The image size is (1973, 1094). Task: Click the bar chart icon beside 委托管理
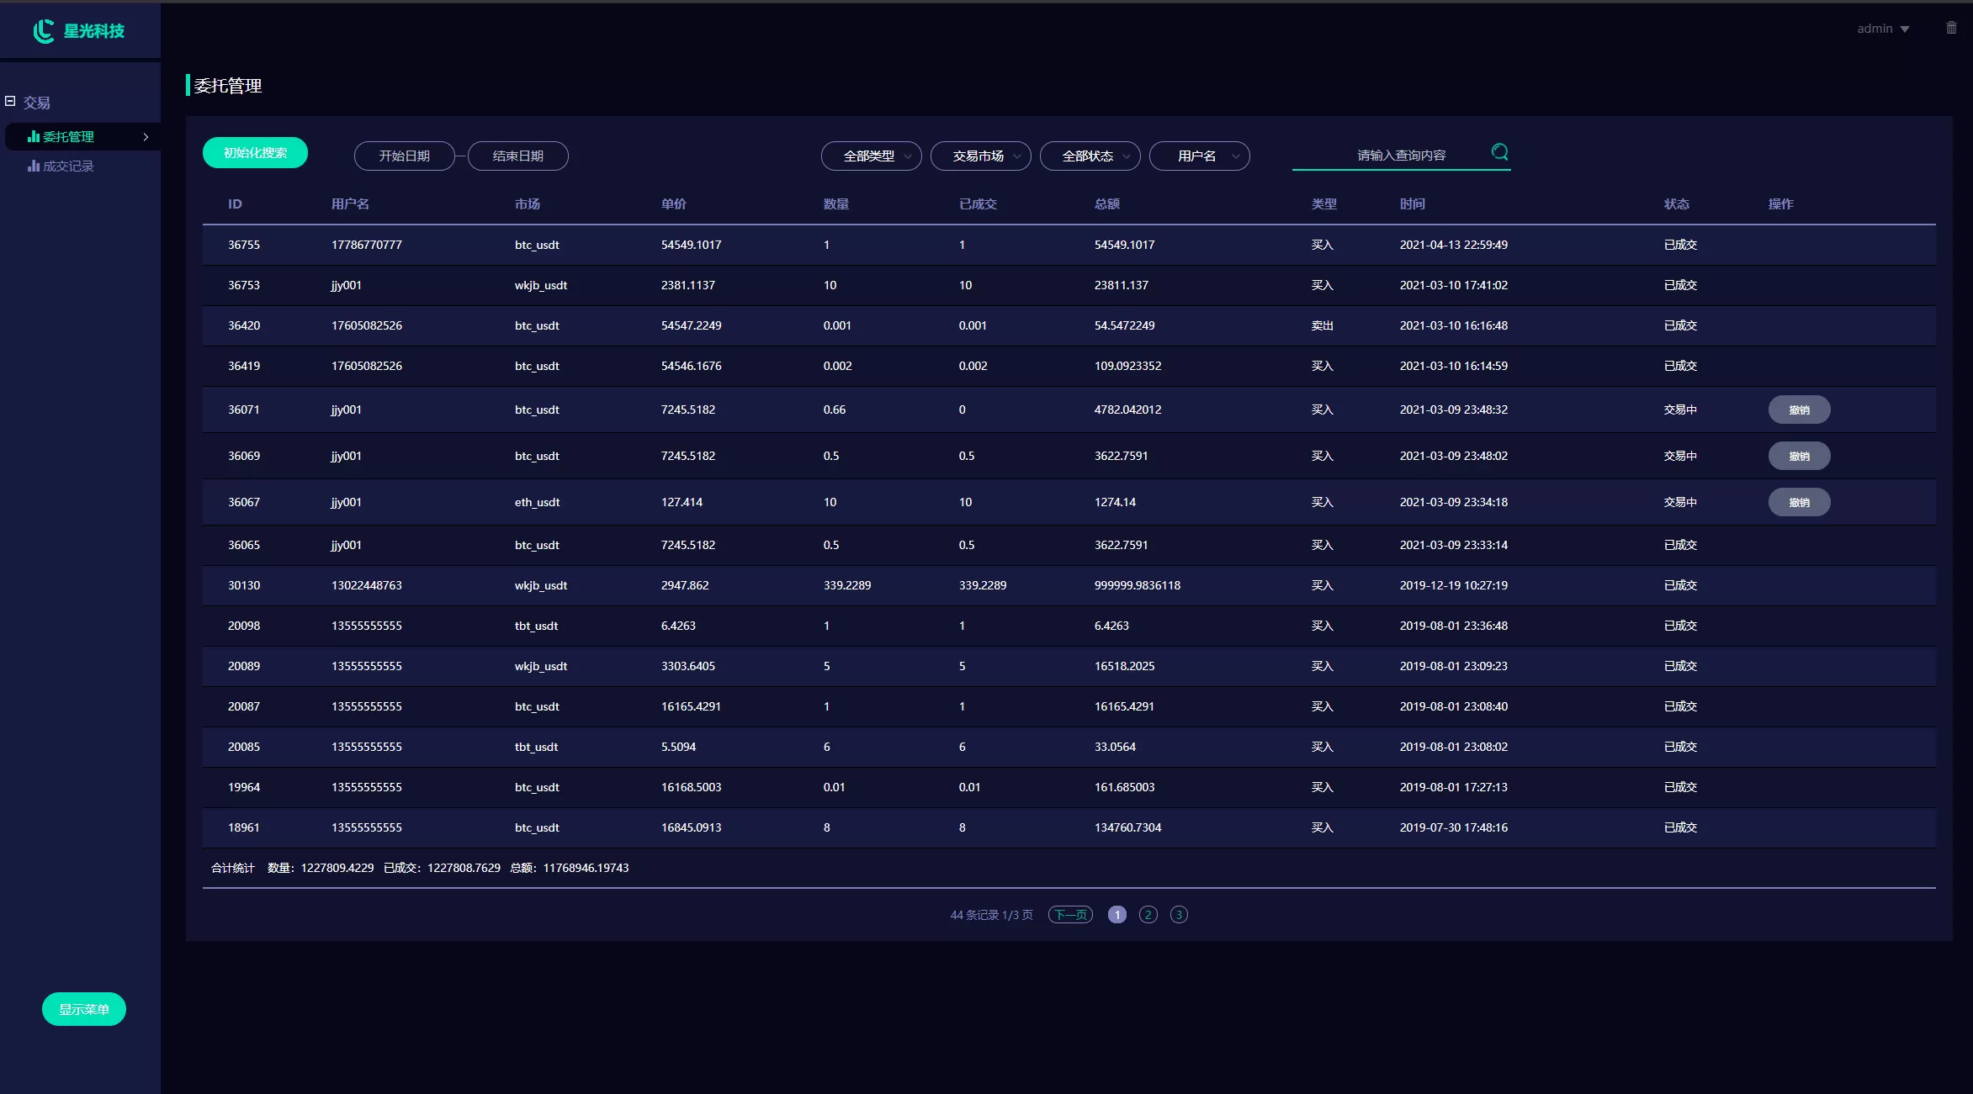coord(34,136)
